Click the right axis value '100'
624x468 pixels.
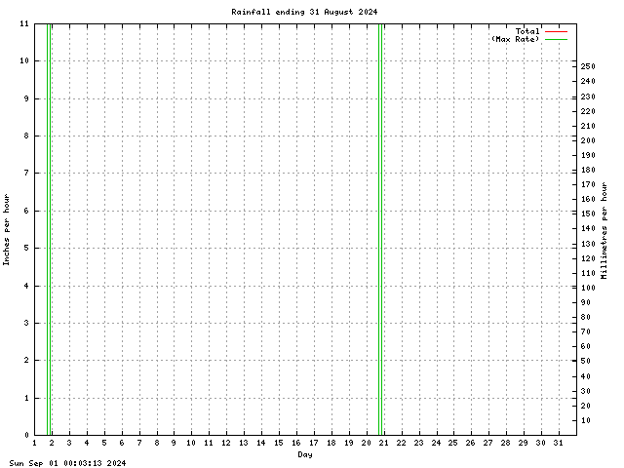[x=588, y=288]
